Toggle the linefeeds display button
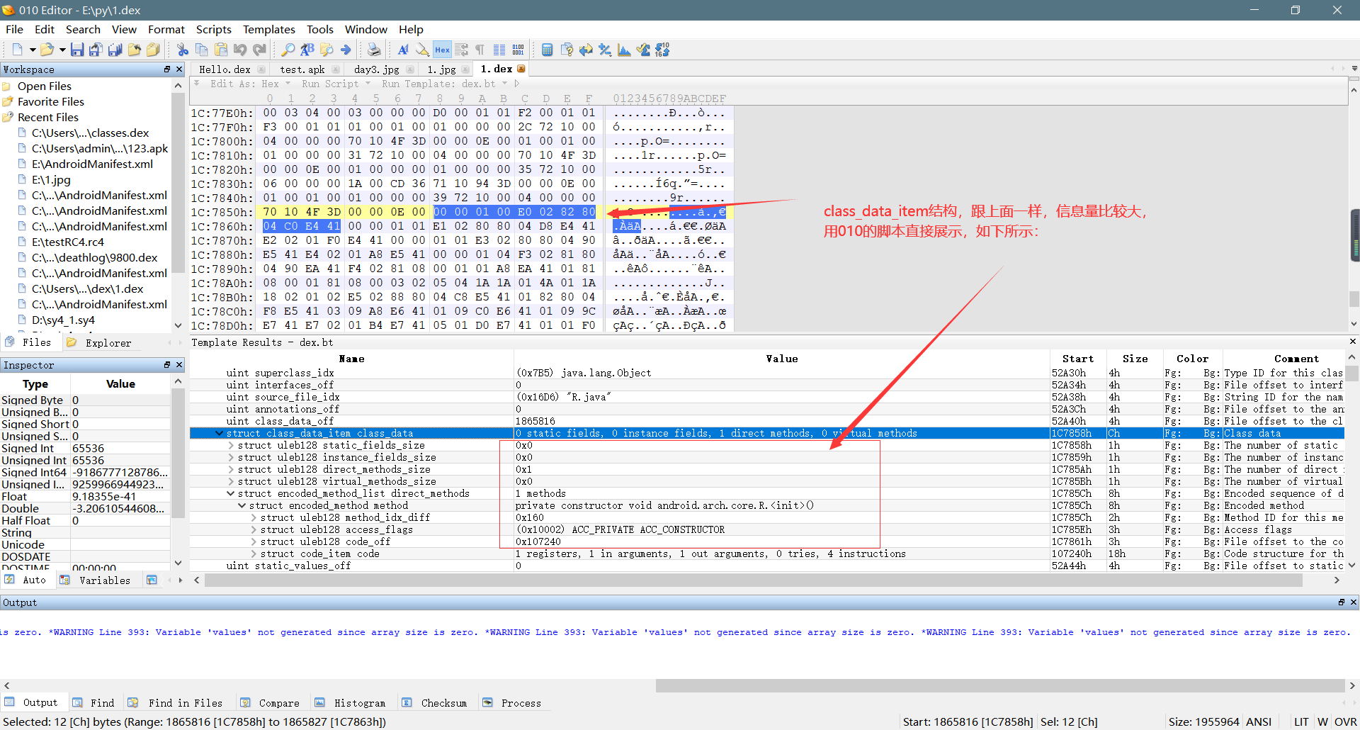1360x730 pixels. click(x=461, y=50)
